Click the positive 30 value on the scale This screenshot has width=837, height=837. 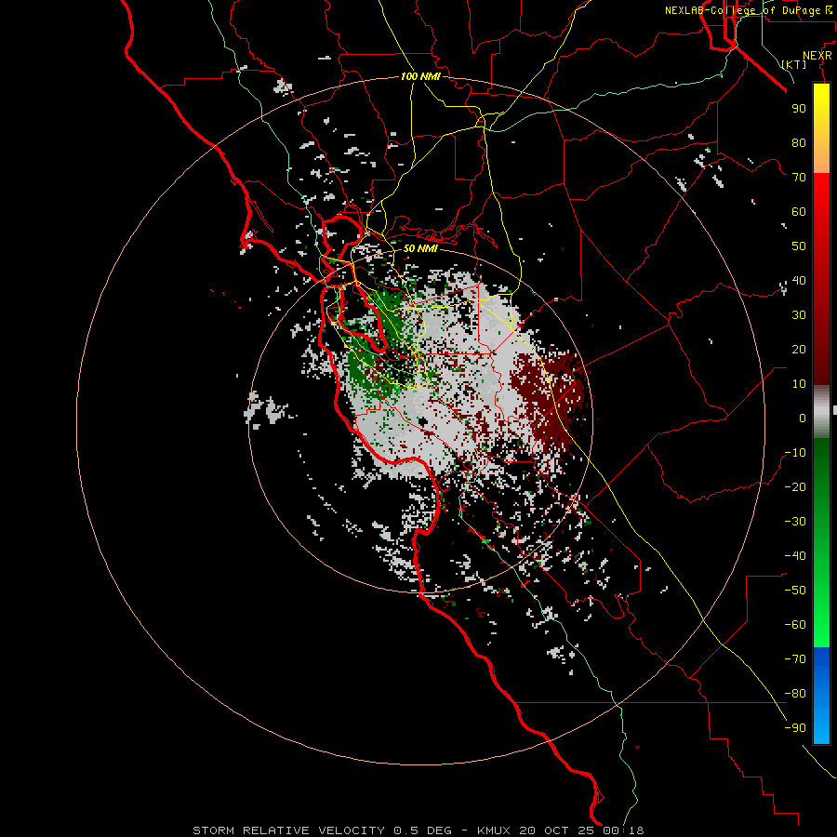pyautogui.click(x=799, y=315)
